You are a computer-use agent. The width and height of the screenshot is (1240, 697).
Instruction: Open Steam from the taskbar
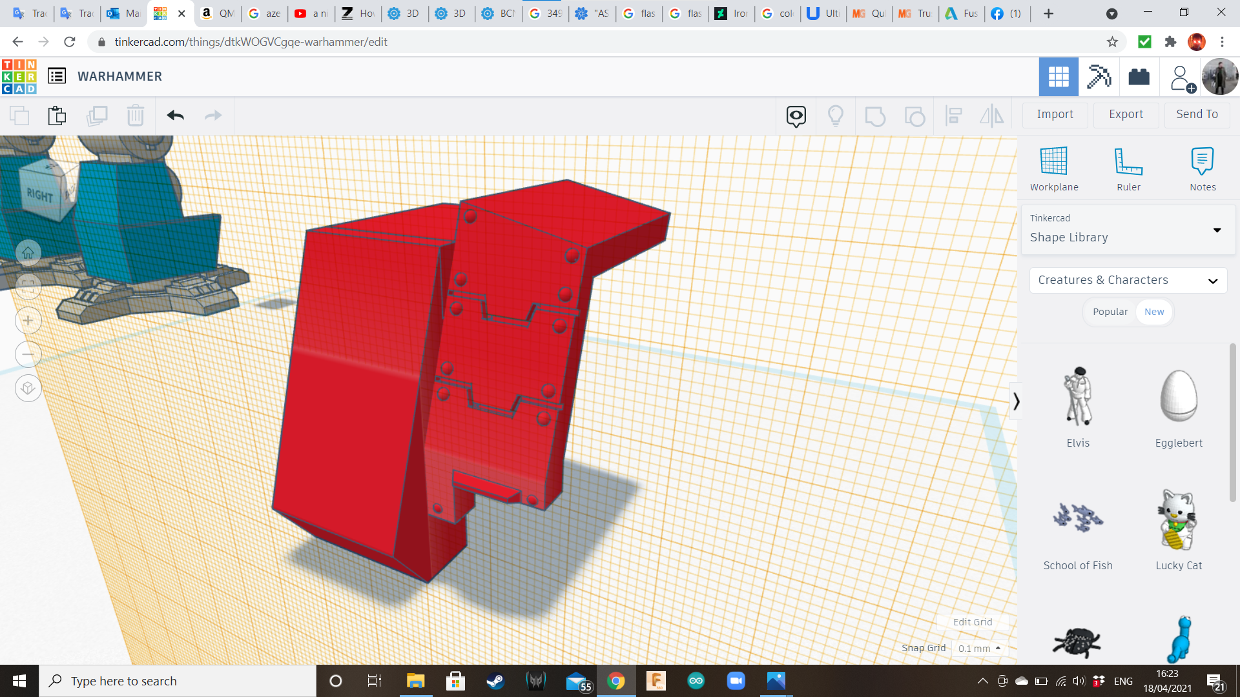[x=495, y=681]
